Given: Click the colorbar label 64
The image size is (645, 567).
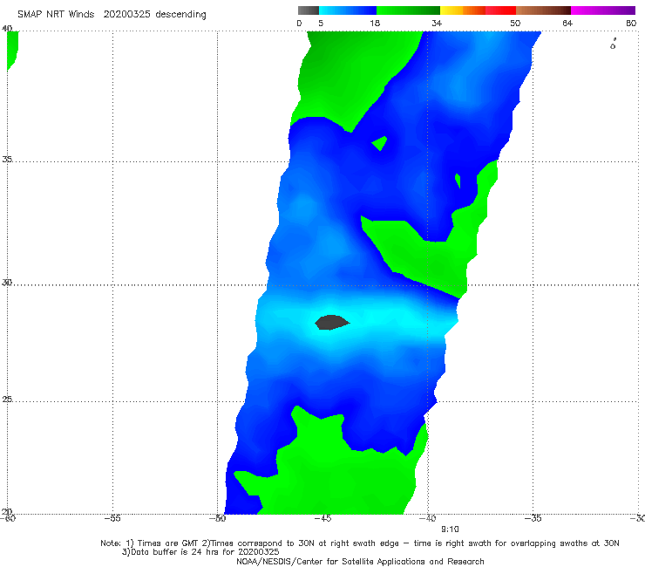Looking at the screenshot, I should [x=567, y=23].
